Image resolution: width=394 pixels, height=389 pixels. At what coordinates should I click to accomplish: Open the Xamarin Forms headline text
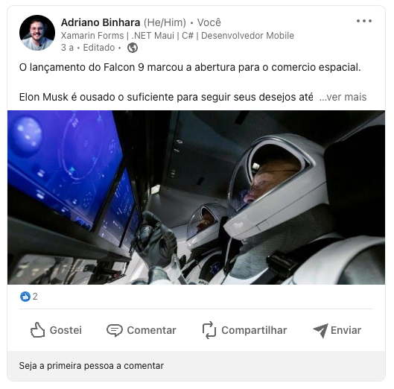[177, 36]
